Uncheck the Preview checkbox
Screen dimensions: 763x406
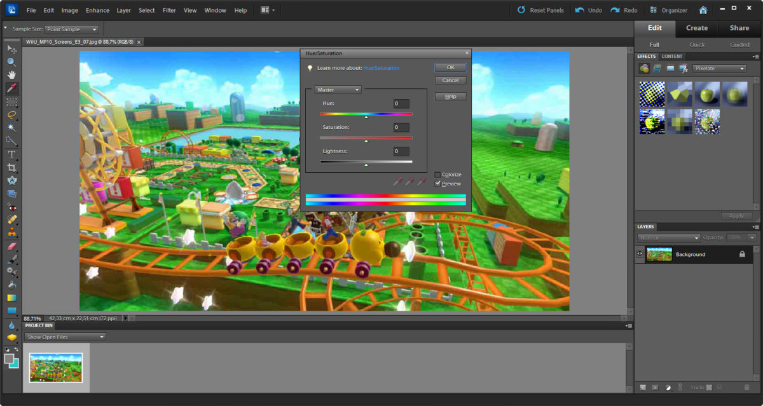pyautogui.click(x=437, y=184)
